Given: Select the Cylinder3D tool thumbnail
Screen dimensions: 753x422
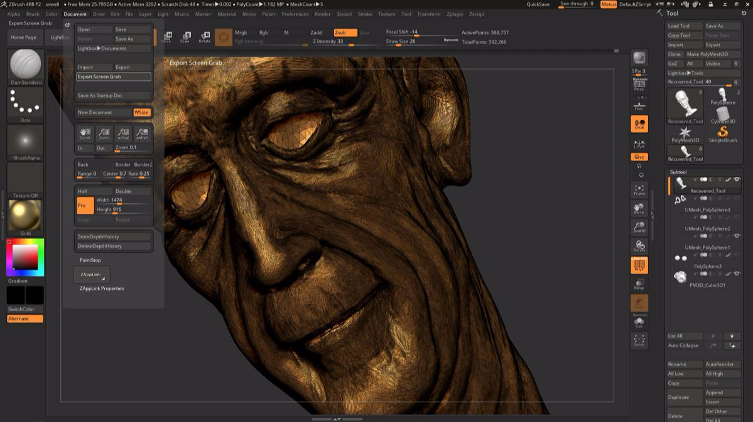Looking at the screenshot, I should tap(723, 115).
